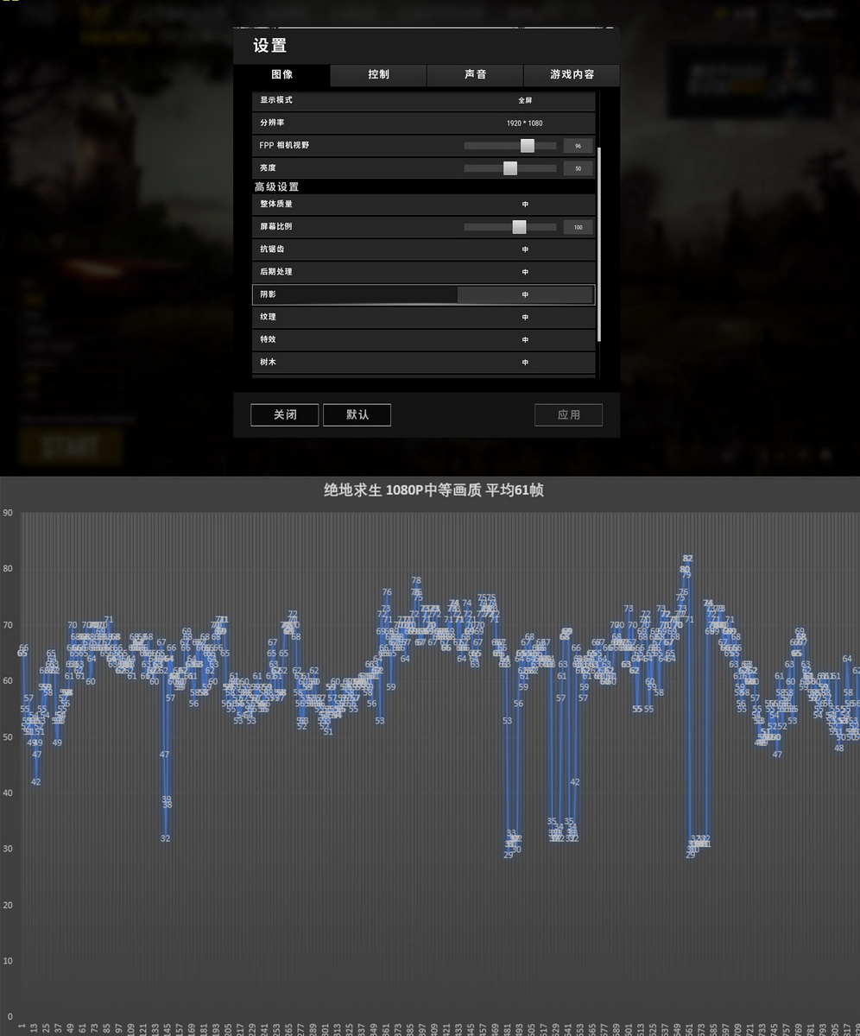Click the 20 label on the chart axis
Viewport: 860px width, 1036px height.
[8, 905]
